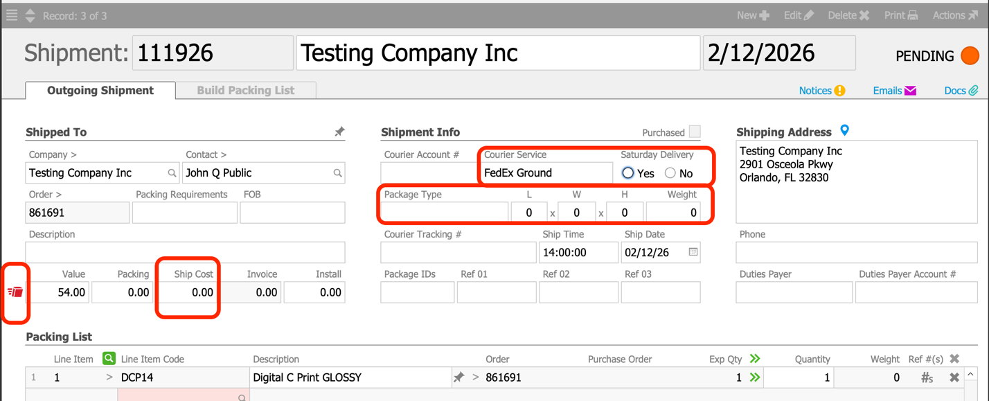Select No for Saturday Delivery

(x=670, y=173)
